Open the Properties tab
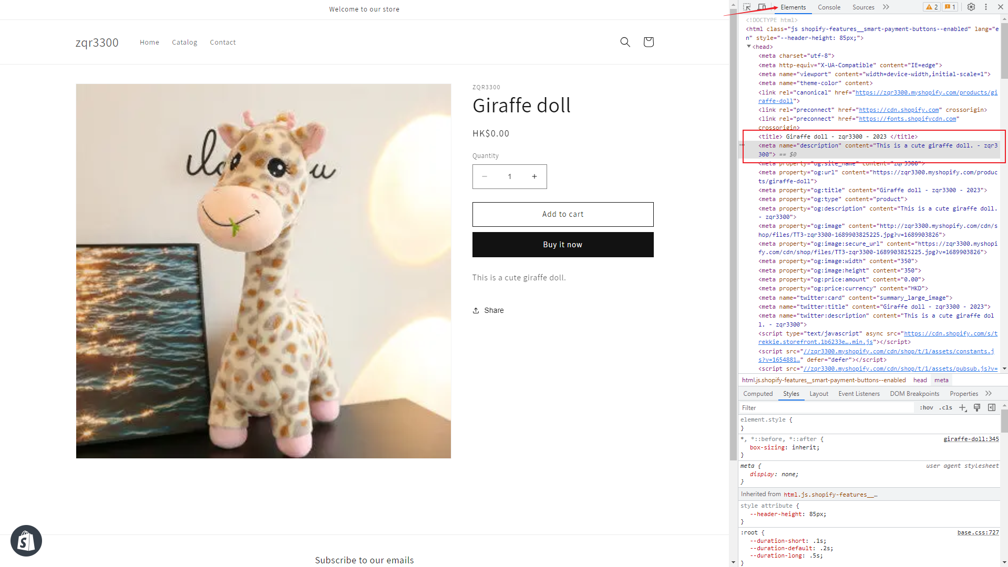 964,394
